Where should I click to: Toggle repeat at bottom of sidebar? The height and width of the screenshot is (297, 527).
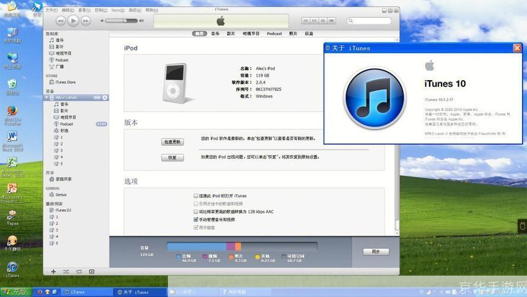(79, 271)
